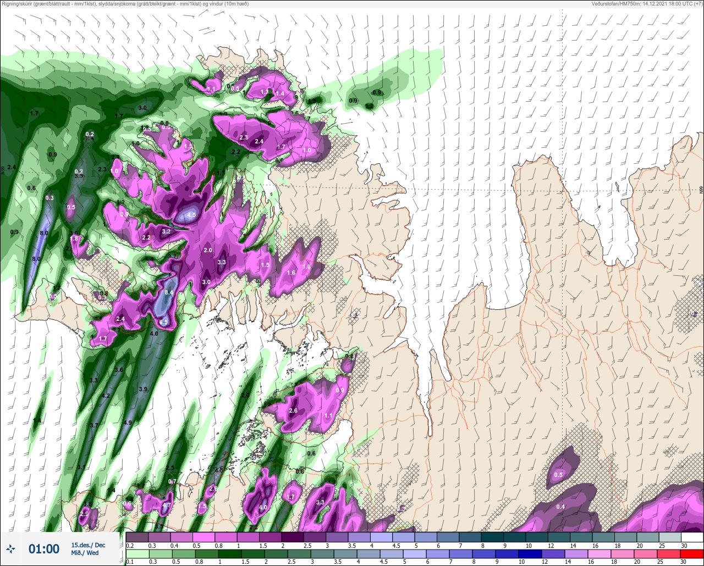Click the 4.9 value in the green rain band
This screenshot has width=704, height=566.
coord(128,423)
